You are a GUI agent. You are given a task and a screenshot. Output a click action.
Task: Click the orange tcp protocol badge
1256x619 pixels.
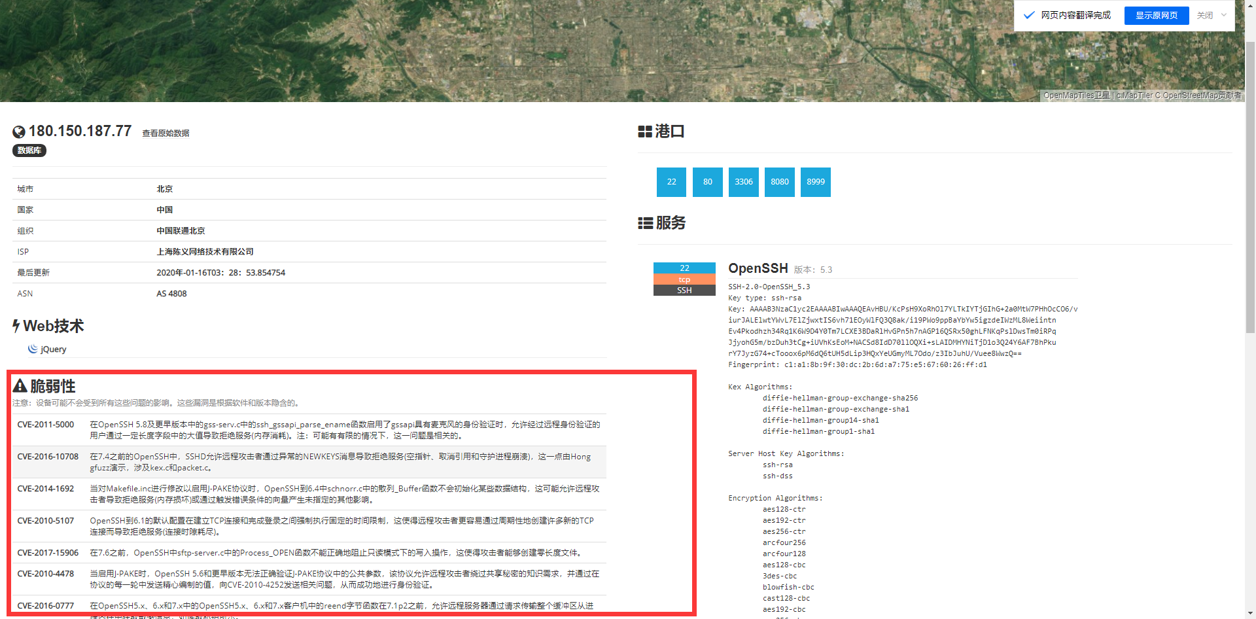coord(684,279)
